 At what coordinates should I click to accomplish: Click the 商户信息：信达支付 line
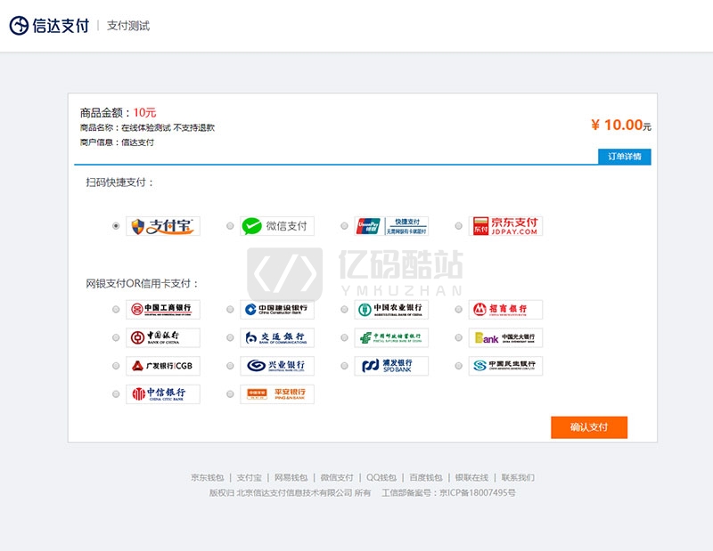(x=117, y=142)
